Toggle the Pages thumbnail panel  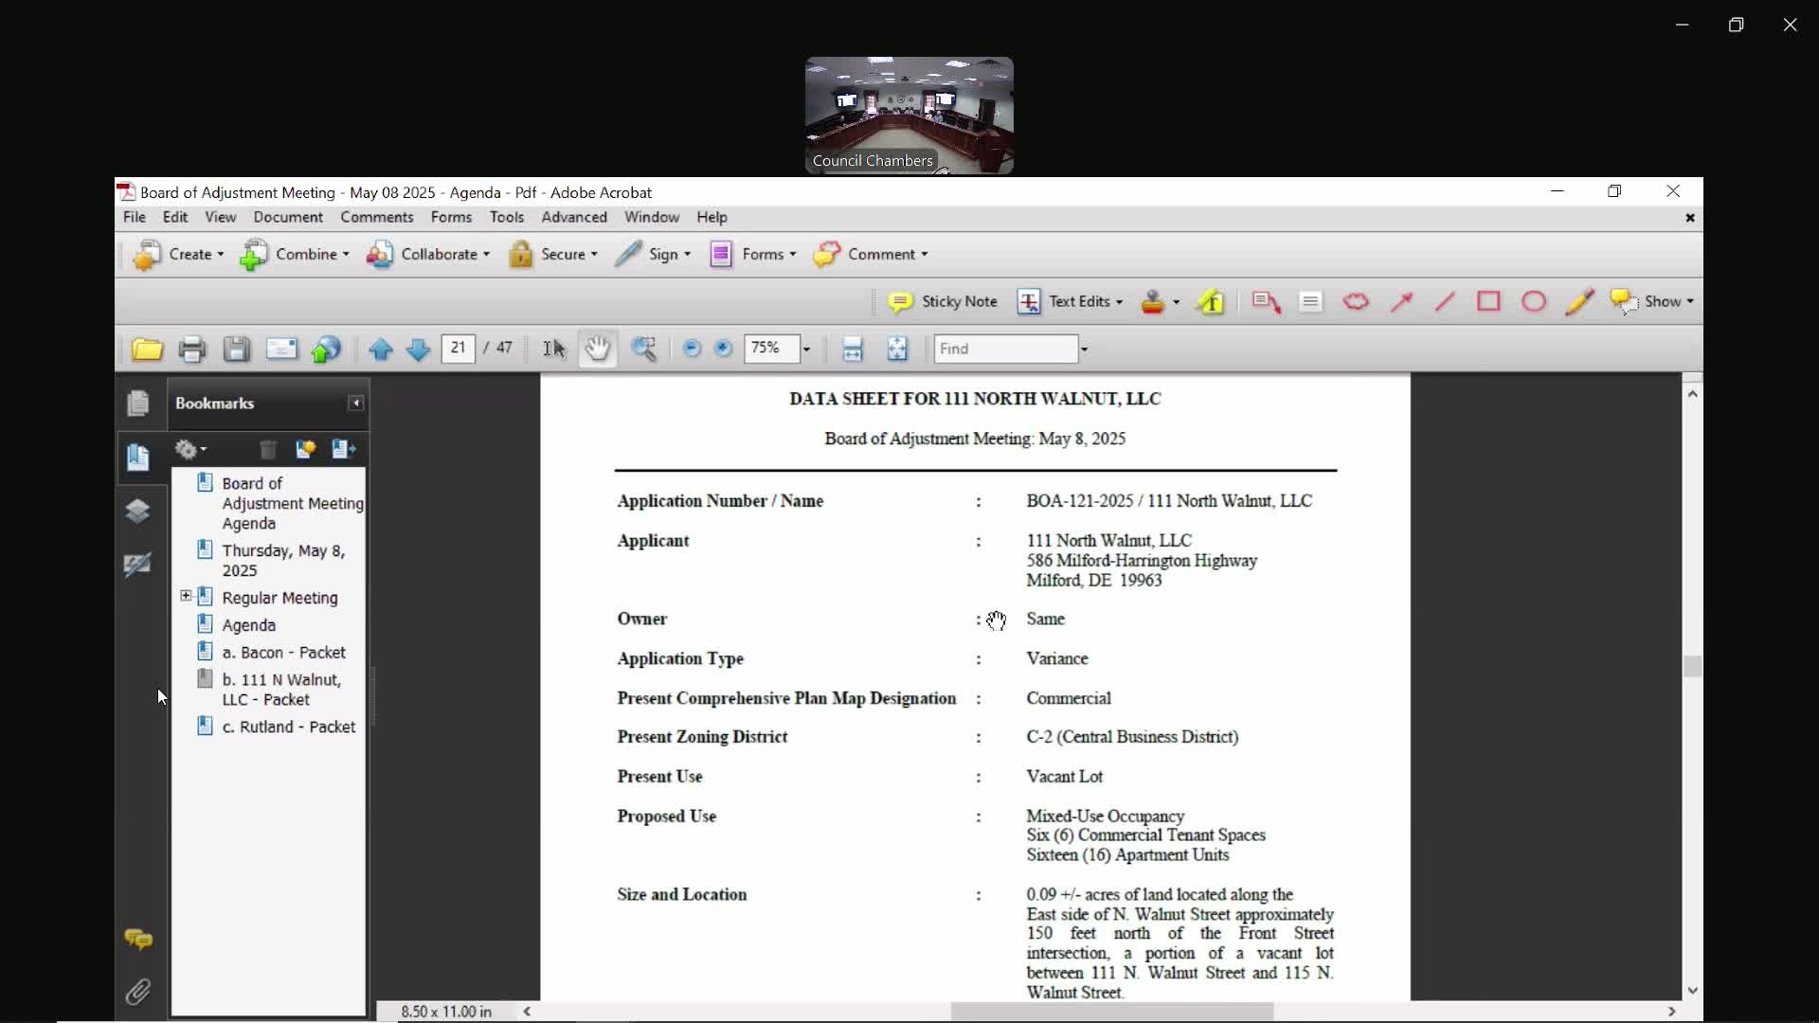tap(138, 404)
